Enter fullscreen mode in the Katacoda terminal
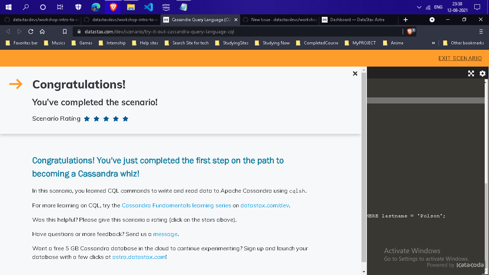The width and height of the screenshot is (489, 275). click(471, 73)
